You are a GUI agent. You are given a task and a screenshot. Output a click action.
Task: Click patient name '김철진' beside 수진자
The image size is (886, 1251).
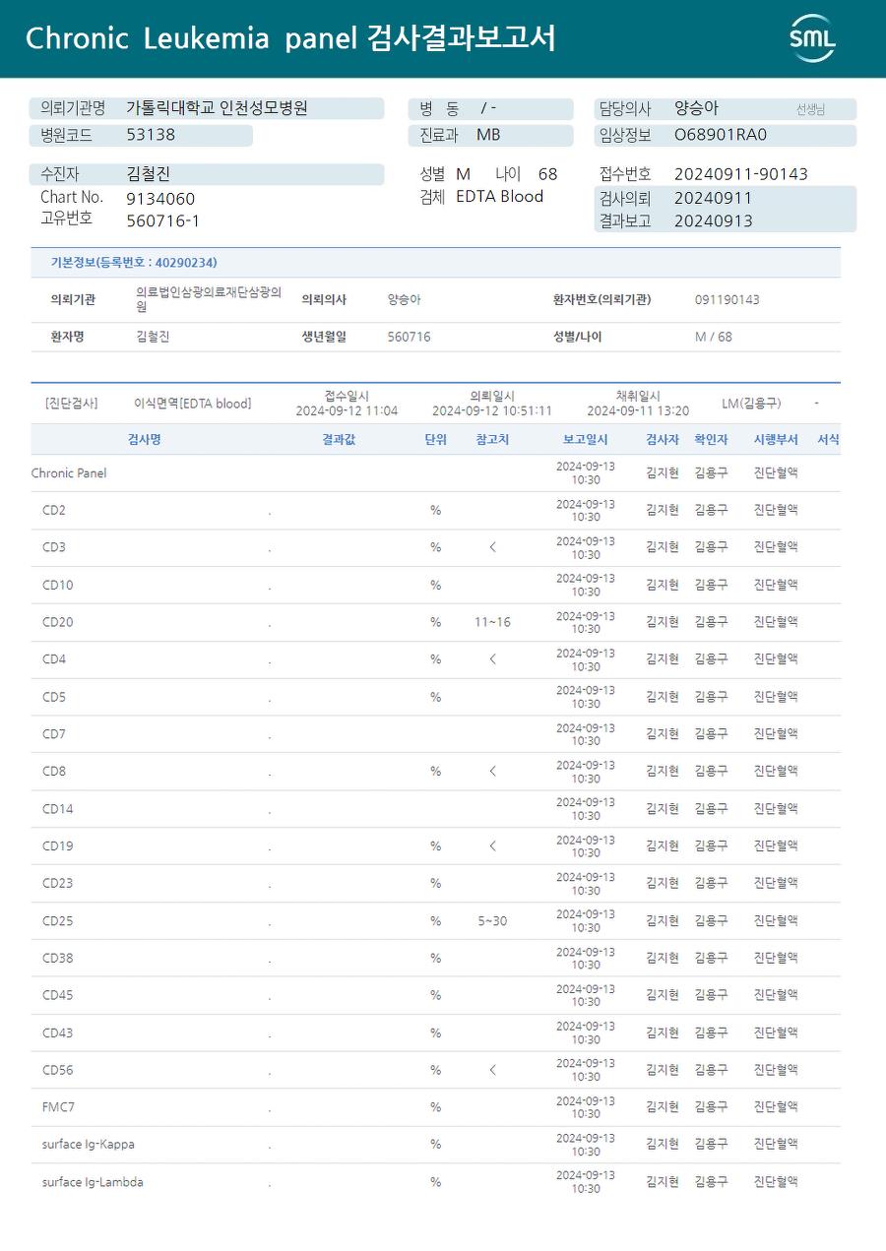pyautogui.click(x=149, y=174)
